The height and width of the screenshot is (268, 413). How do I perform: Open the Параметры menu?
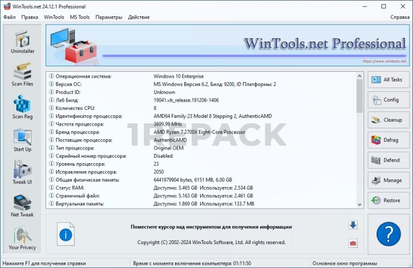(109, 17)
